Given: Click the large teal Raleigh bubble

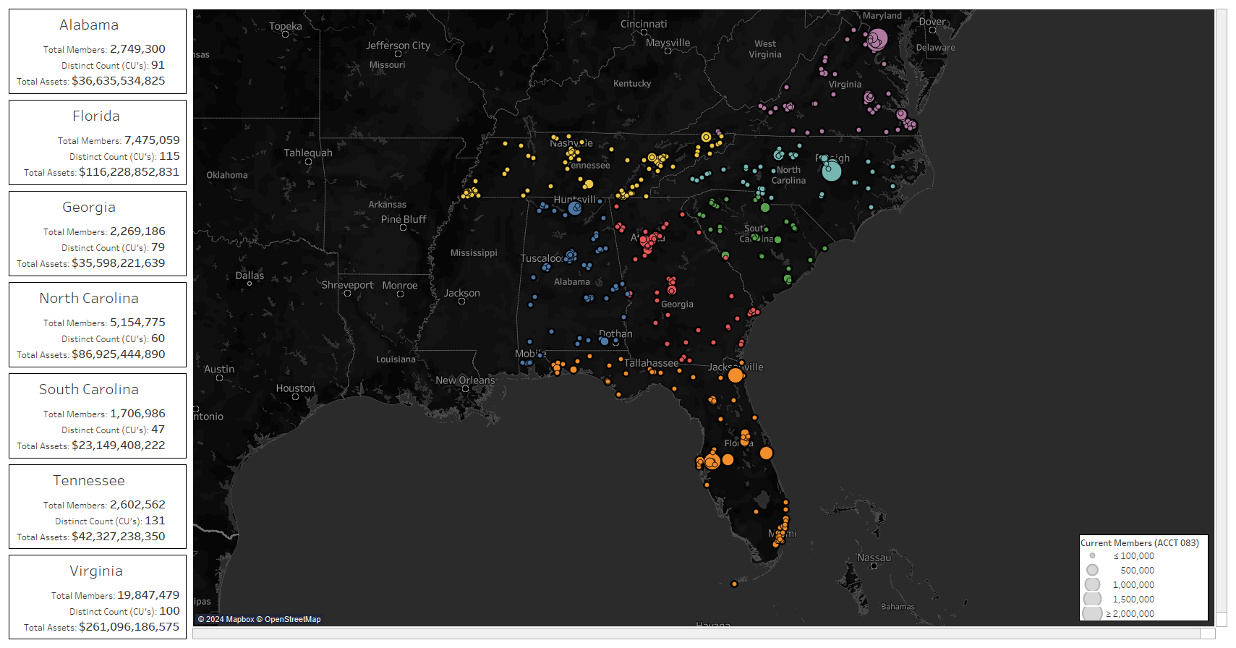Looking at the screenshot, I should [832, 171].
